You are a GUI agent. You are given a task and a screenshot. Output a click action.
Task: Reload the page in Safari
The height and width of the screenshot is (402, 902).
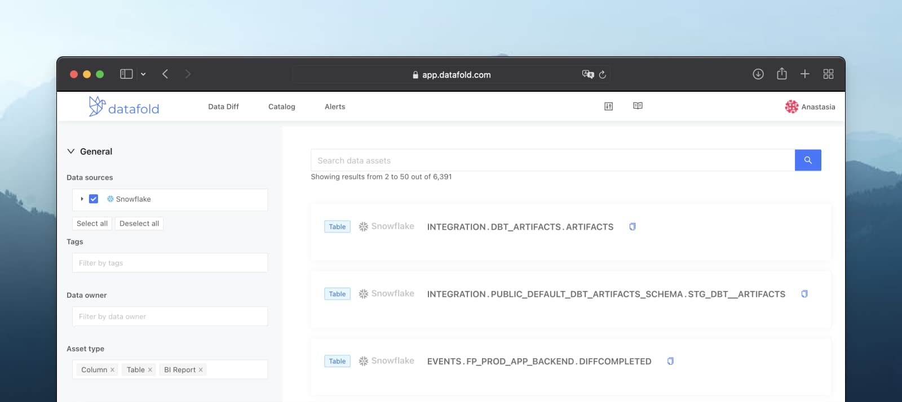click(602, 74)
